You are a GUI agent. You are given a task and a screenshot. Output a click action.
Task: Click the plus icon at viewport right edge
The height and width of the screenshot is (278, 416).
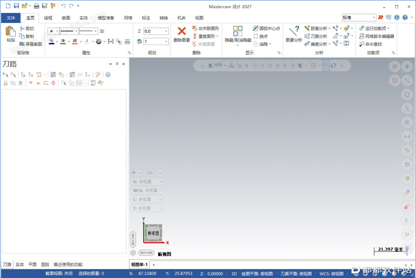coord(407,66)
